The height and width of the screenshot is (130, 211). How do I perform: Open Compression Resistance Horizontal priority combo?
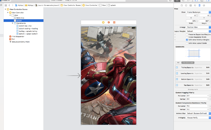[x=198, y=106]
